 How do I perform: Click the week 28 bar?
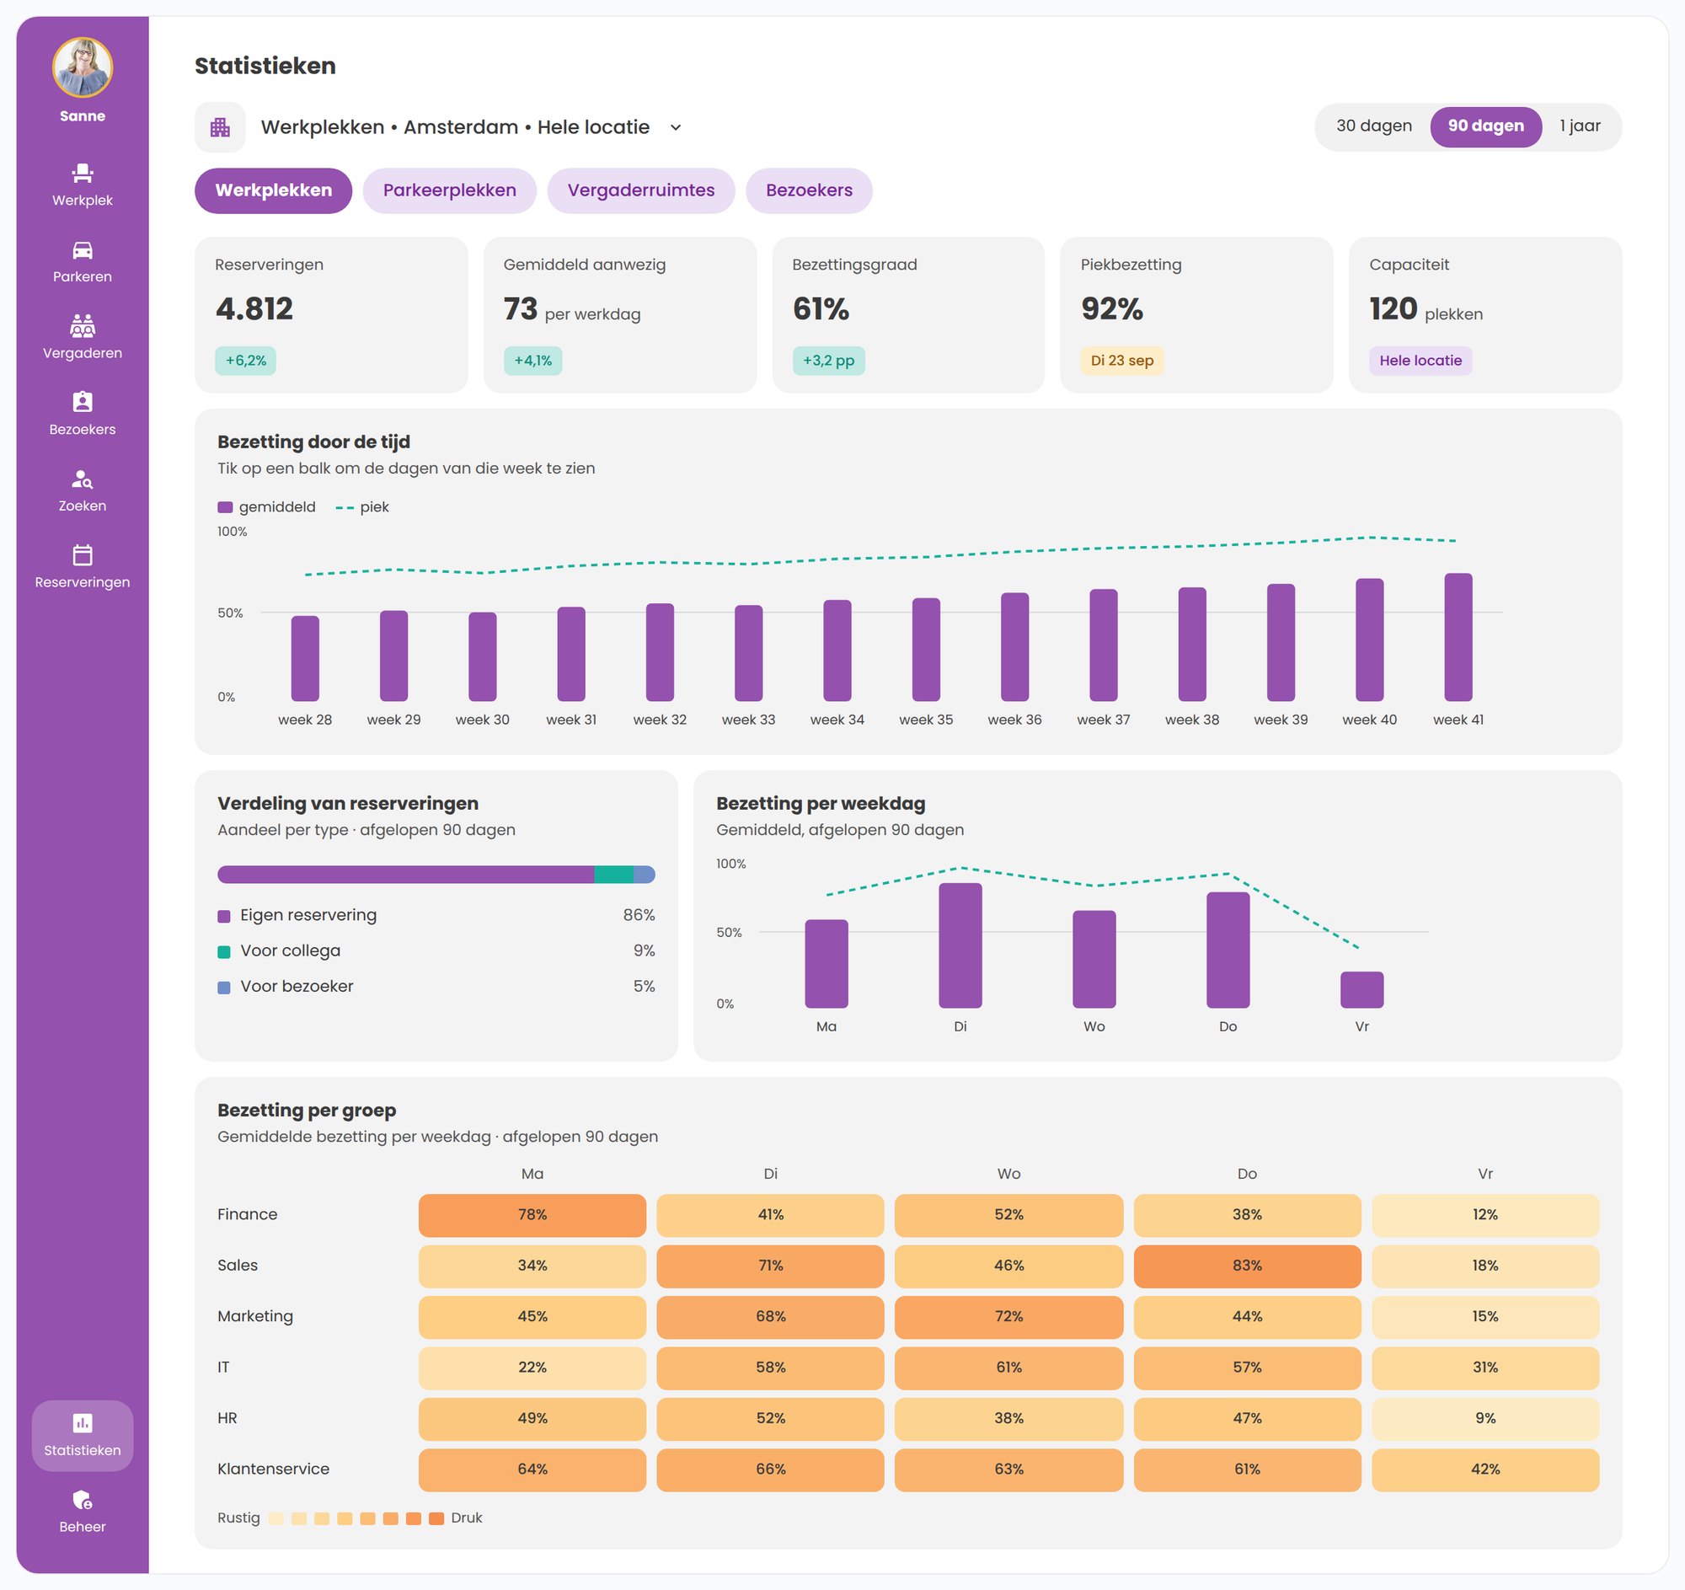(305, 659)
